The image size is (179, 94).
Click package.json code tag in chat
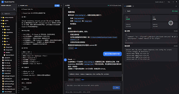coord(89,64)
